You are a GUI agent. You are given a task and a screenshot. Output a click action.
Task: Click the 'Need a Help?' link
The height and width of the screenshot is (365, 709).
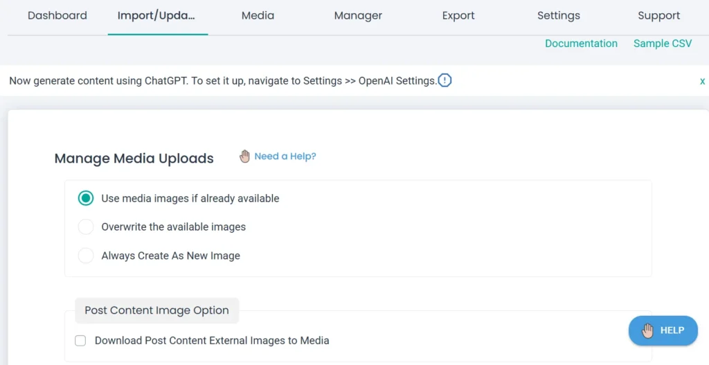coord(285,157)
